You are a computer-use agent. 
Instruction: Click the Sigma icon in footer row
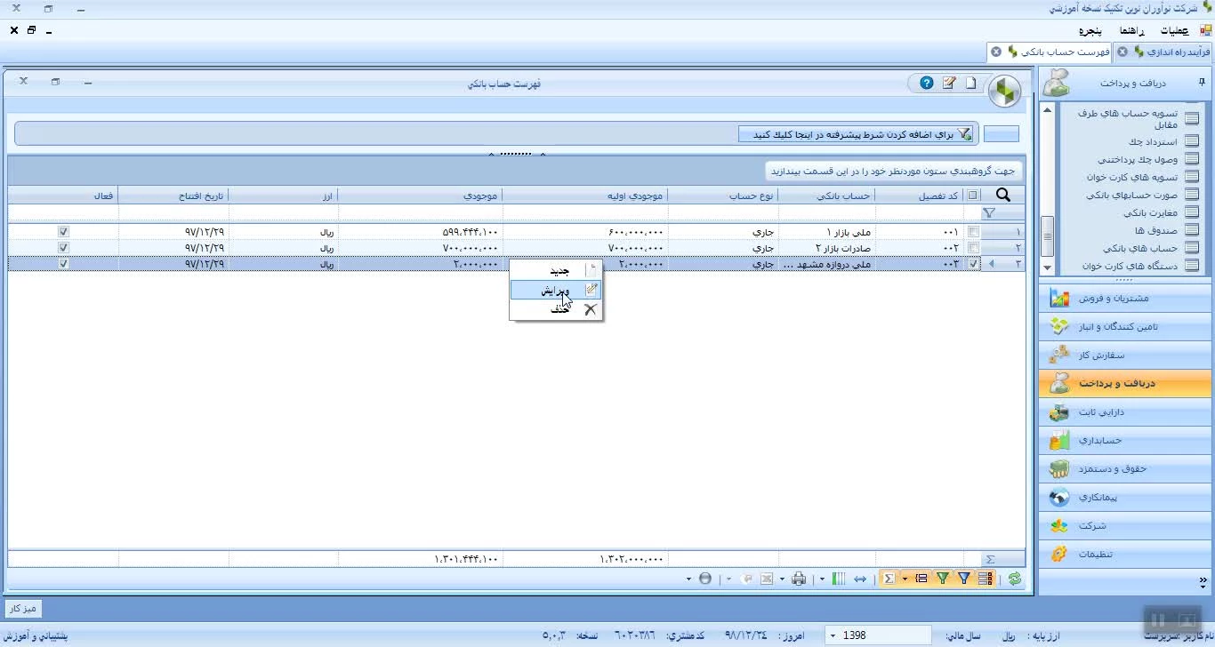point(990,559)
